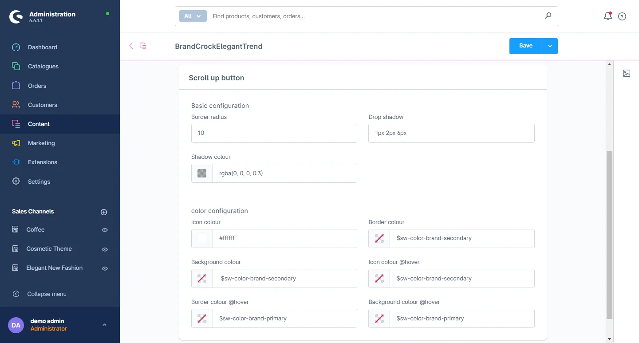Open the Marketing menu item
Image resolution: width=639 pixels, height=343 pixels.
tap(41, 143)
